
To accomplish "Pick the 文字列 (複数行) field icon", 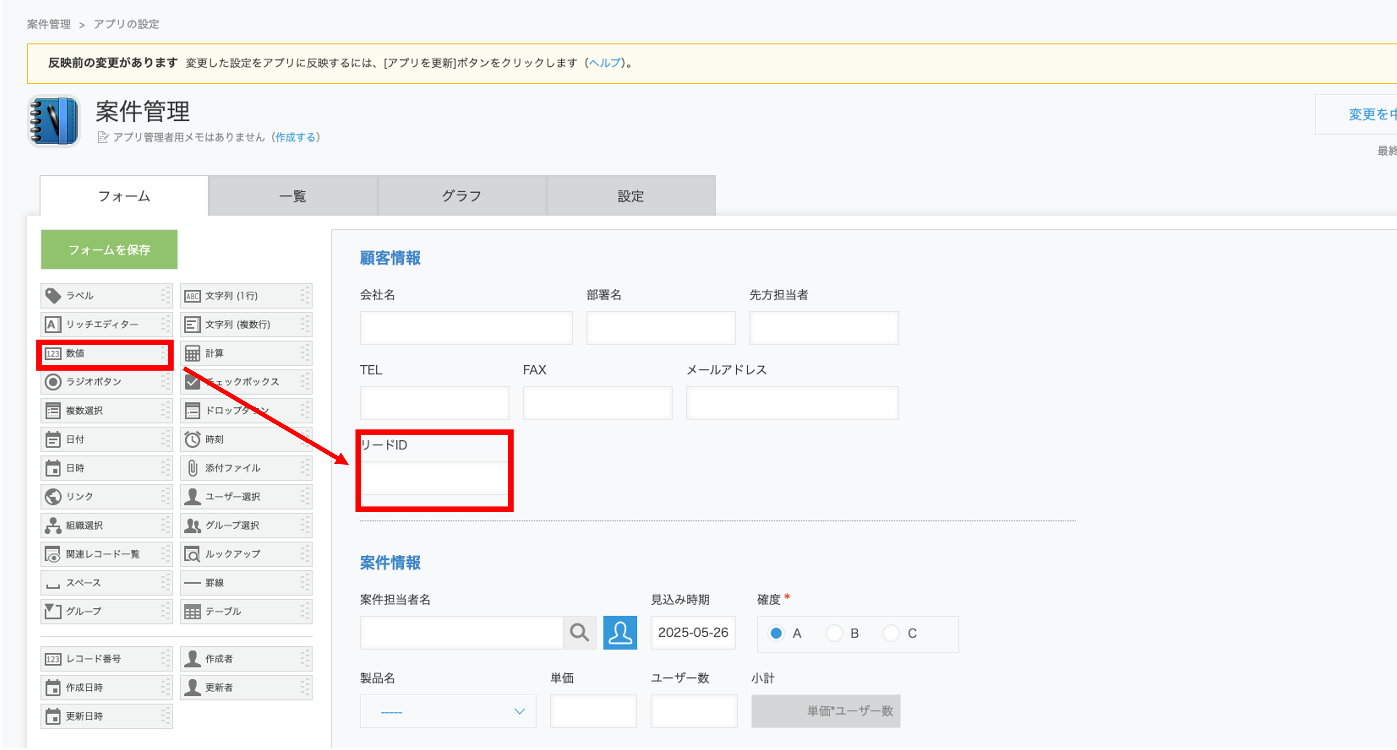I will (192, 325).
